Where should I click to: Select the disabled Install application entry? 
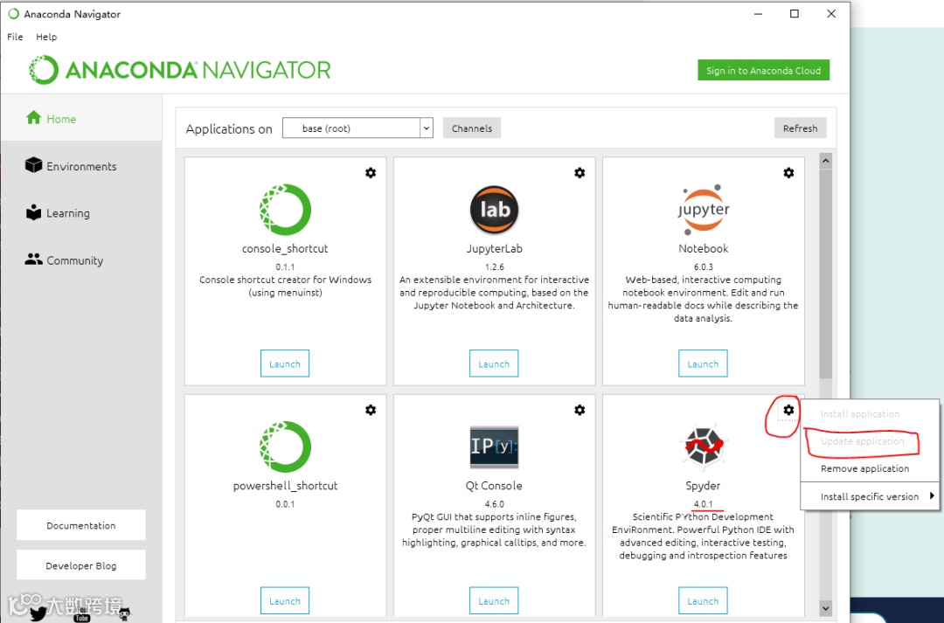[x=860, y=414]
